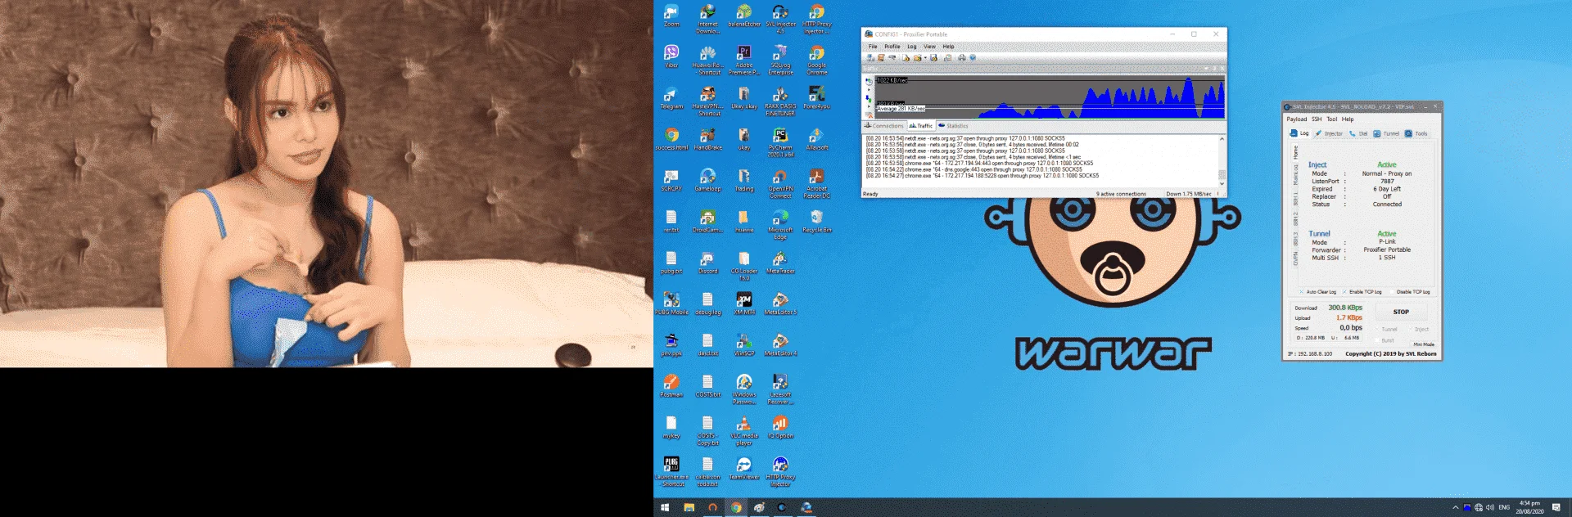Image resolution: width=1572 pixels, height=517 pixels.
Task: Open the Payload menu in SVL Injector
Action: (1297, 119)
